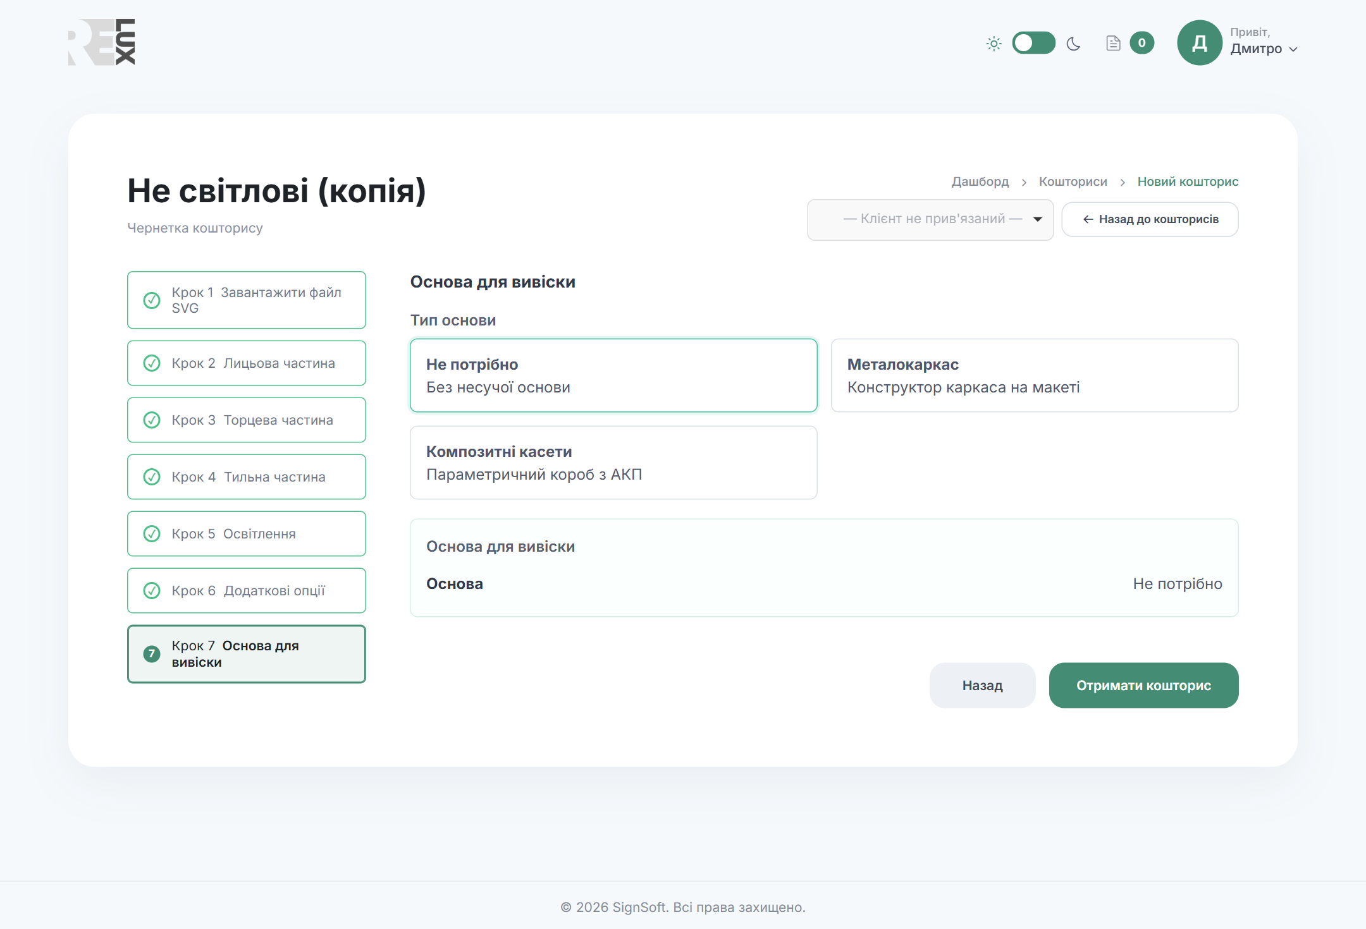Click the Не світлові (копія) title

[277, 191]
